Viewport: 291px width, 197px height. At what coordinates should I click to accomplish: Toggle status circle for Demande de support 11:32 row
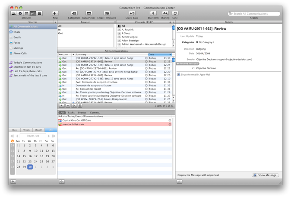click(x=146, y=86)
